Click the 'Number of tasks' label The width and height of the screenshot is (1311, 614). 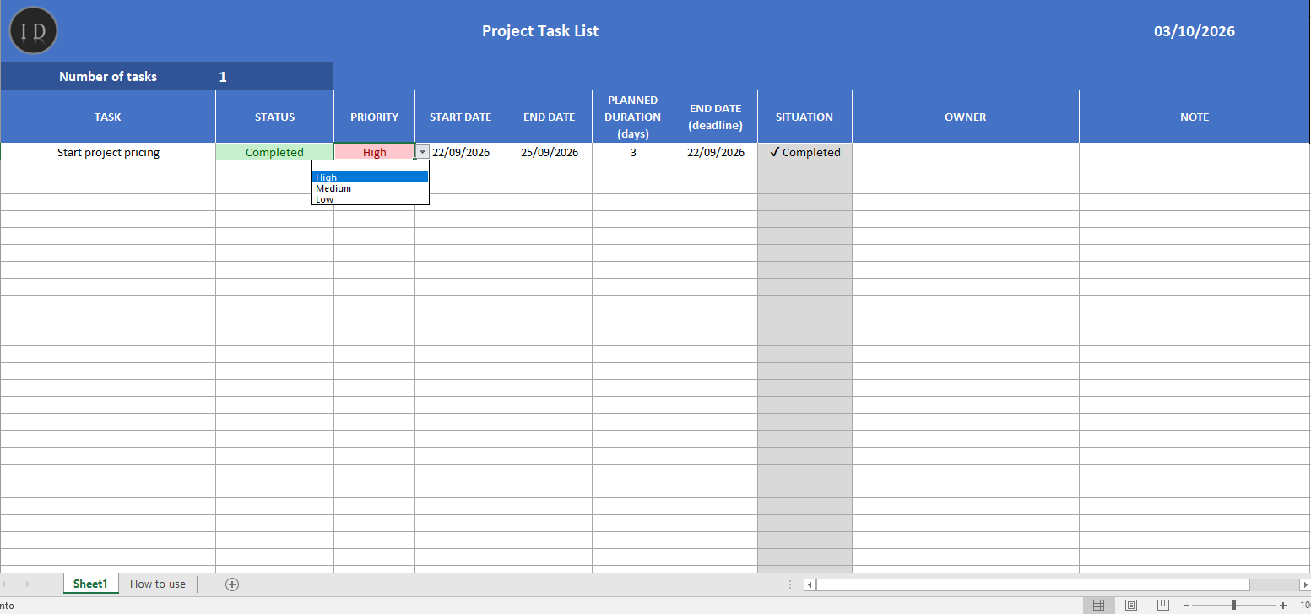(x=108, y=76)
